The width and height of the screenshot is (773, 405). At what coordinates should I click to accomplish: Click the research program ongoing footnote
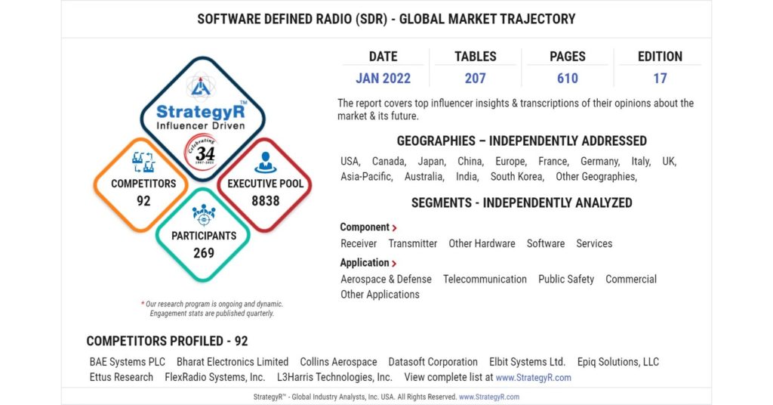tap(212, 309)
